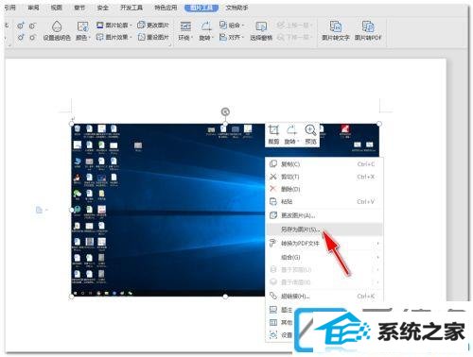Viewport: 473px width, 357px height.
Task: Open the Selection Pane (选择窗格)
Action: tap(261, 31)
